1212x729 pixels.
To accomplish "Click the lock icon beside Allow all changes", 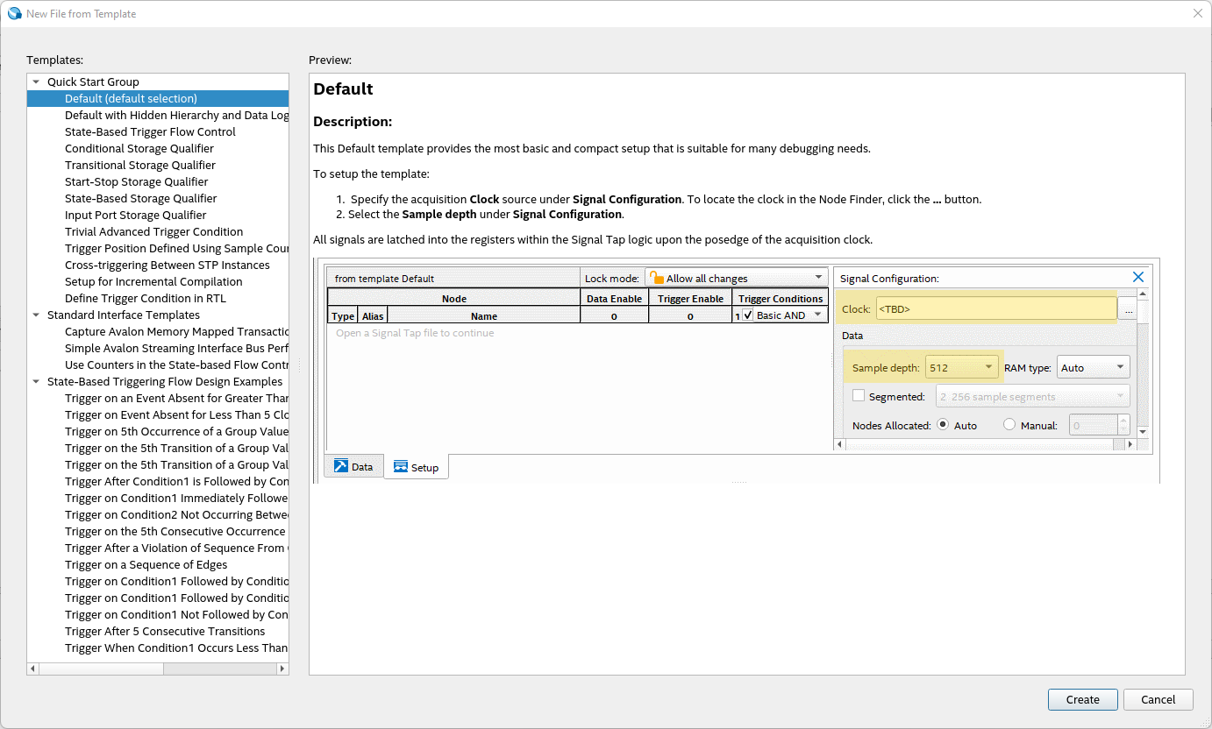I will click(x=656, y=278).
